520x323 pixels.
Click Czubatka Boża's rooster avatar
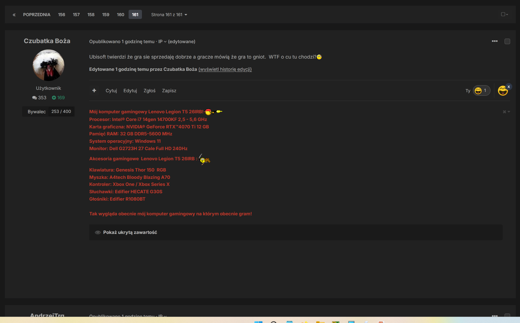pyautogui.click(x=48, y=65)
